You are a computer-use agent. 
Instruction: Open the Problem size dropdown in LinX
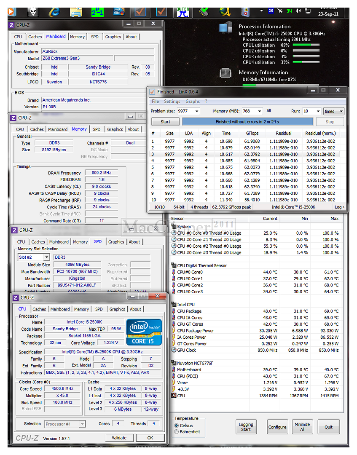coord(197,111)
